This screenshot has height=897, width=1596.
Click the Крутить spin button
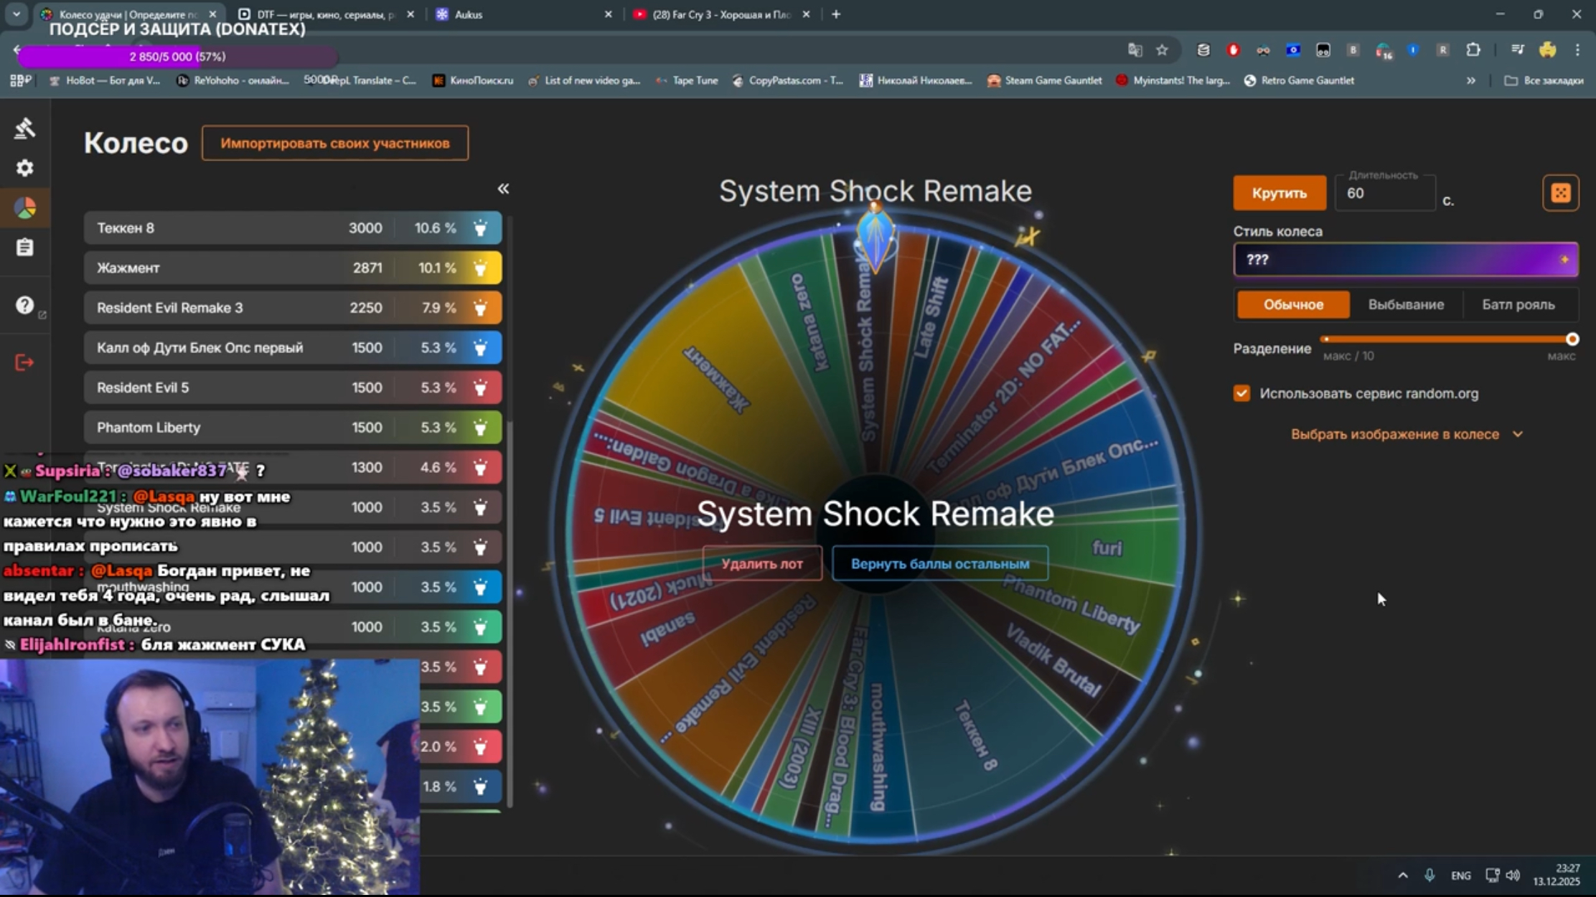tap(1279, 193)
